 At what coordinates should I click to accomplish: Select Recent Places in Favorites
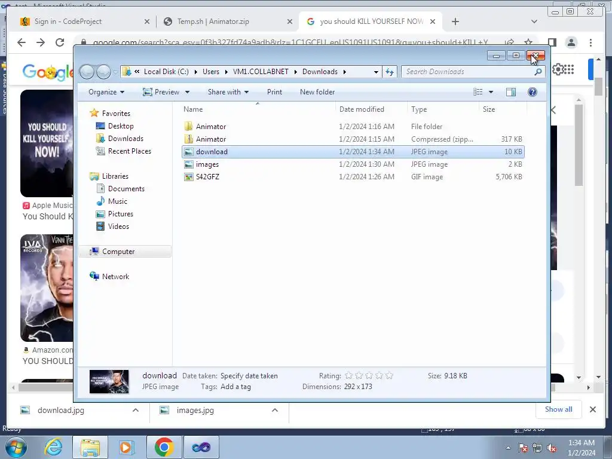pos(129,151)
